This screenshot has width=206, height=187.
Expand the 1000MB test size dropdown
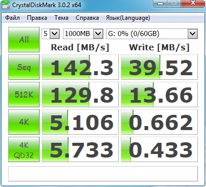[x=83, y=34]
